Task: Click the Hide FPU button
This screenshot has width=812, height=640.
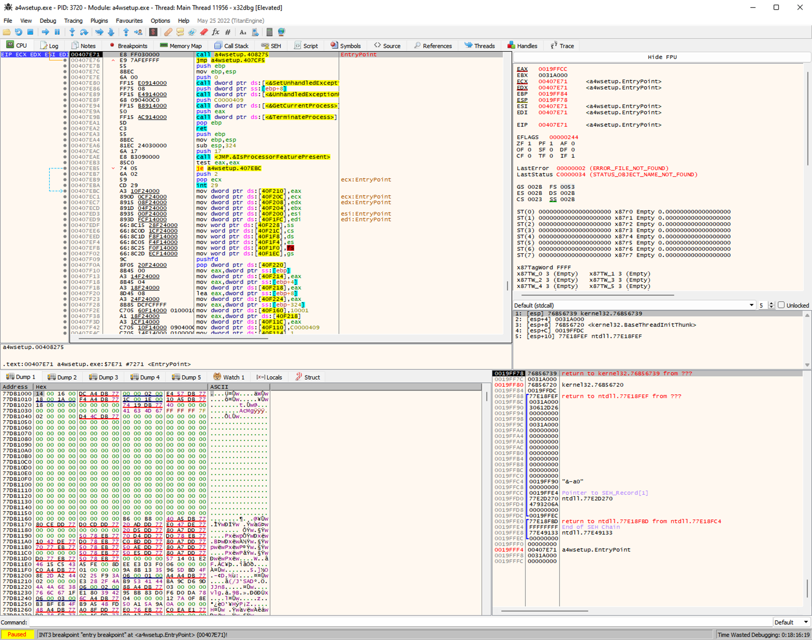Action: click(662, 57)
